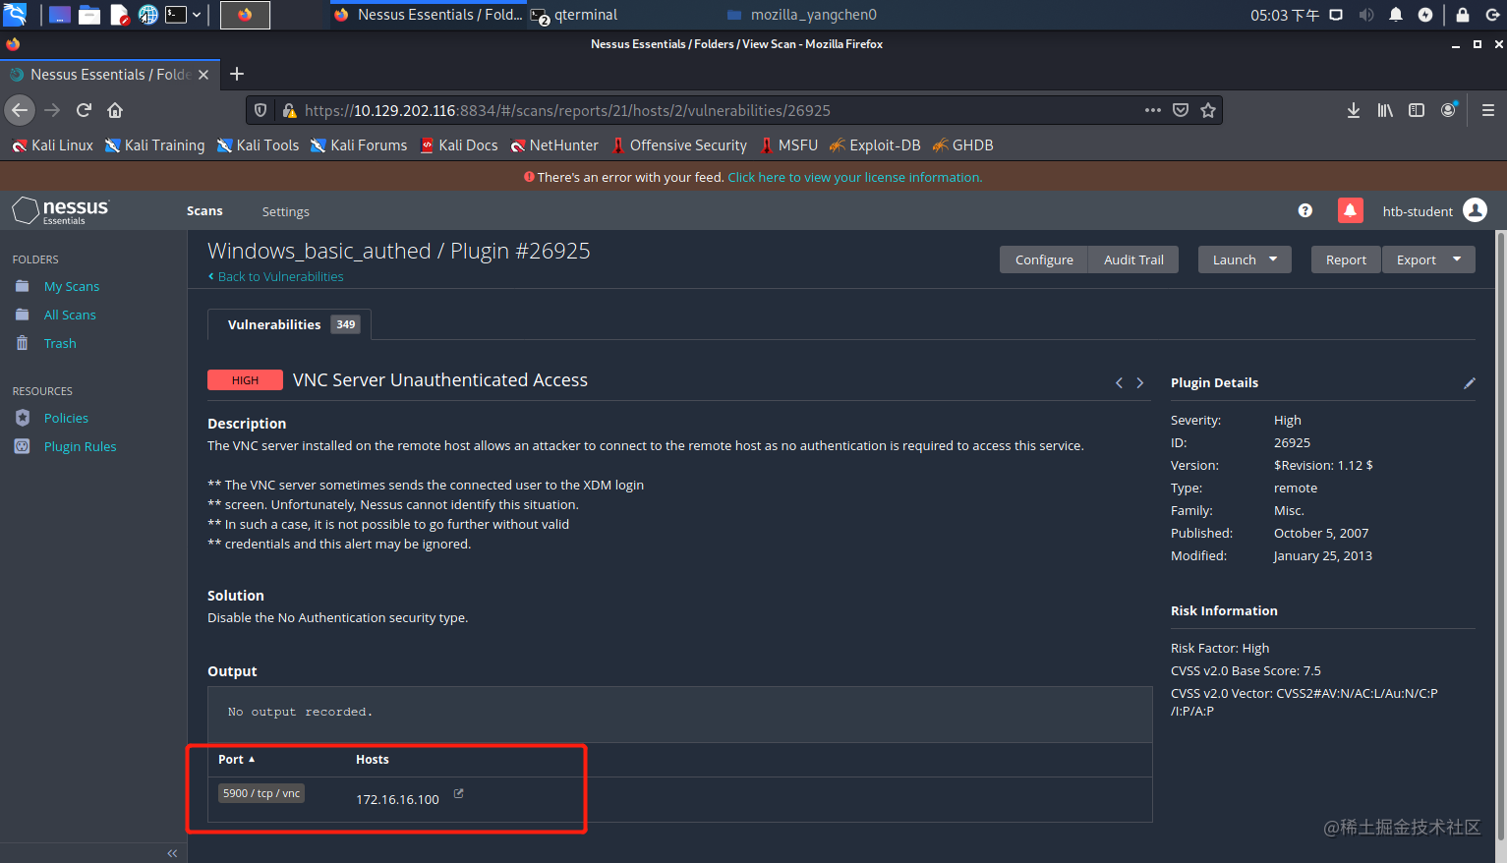Click the Configure button
The width and height of the screenshot is (1507, 863).
pos(1044,259)
